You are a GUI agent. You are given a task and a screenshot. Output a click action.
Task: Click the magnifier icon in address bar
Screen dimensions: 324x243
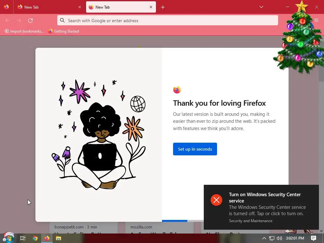click(x=62, y=20)
